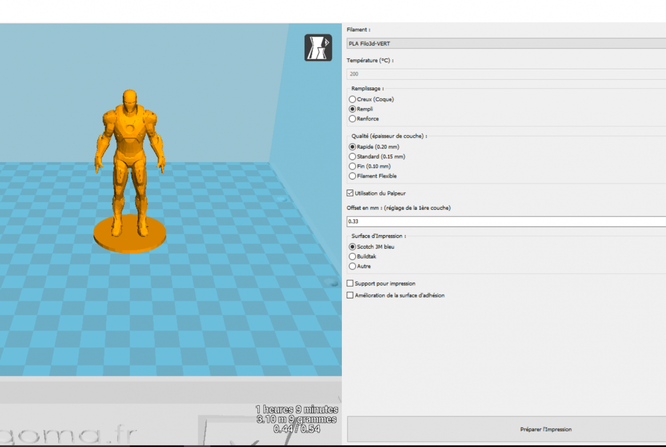Enable Amélioration de la surface d'adhésion
Viewport: 666px width, 447px height.
[350, 296]
